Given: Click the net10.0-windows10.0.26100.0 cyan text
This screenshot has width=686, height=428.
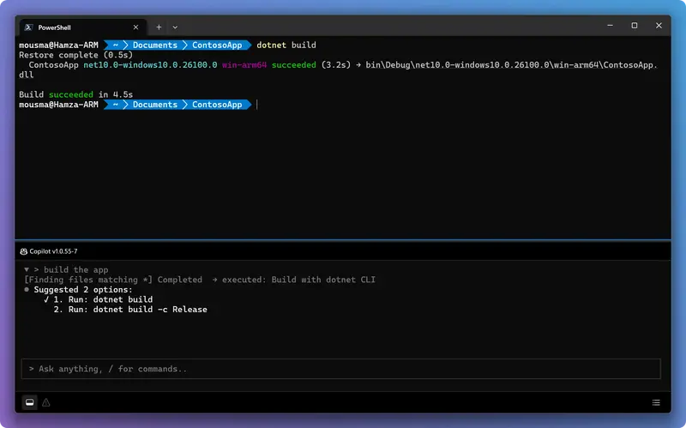Looking at the screenshot, I should (150, 65).
